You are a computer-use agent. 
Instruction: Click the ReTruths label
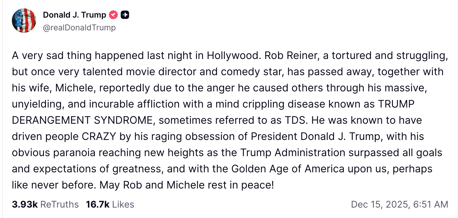[x=59, y=204]
